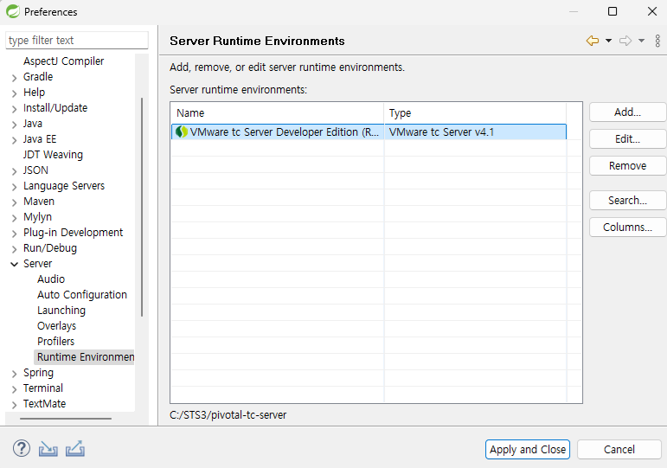
Task: Click the Name column header
Action: (278, 113)
